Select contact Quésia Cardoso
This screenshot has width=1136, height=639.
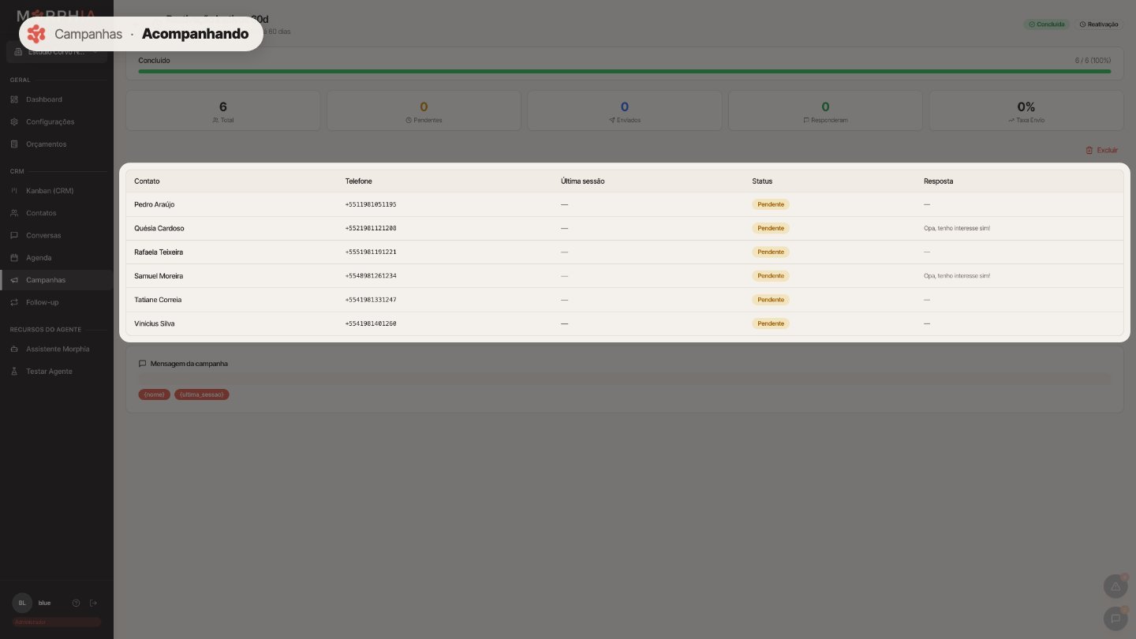coord(159,228)
